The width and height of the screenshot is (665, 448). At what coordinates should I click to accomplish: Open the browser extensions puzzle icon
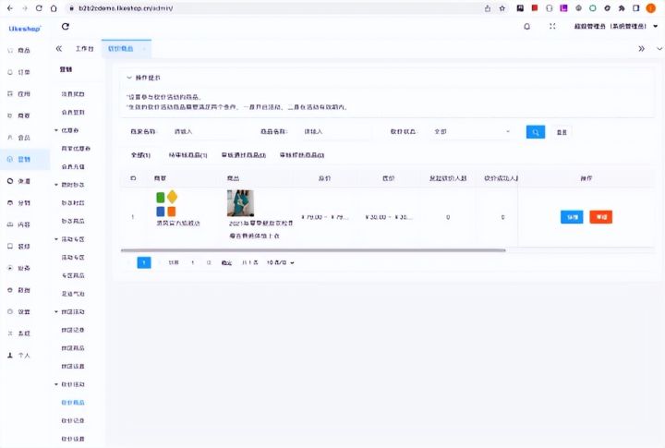pos(622,8)
